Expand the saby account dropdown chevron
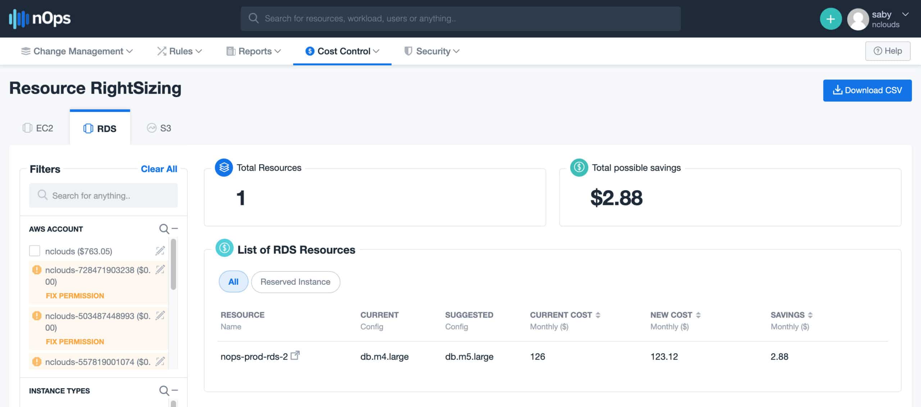921x407 pixels. point(906,14)
